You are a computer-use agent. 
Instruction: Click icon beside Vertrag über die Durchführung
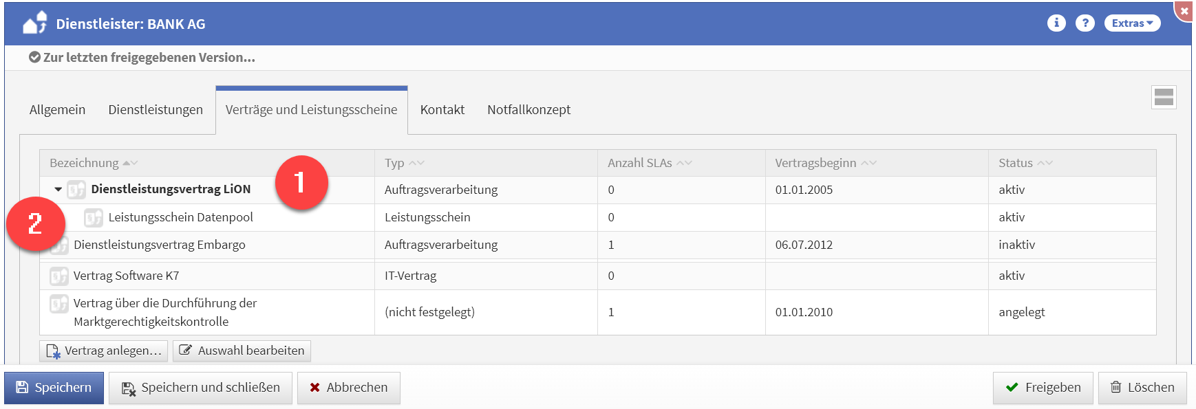pyautogui.click(x=59, y=303)
